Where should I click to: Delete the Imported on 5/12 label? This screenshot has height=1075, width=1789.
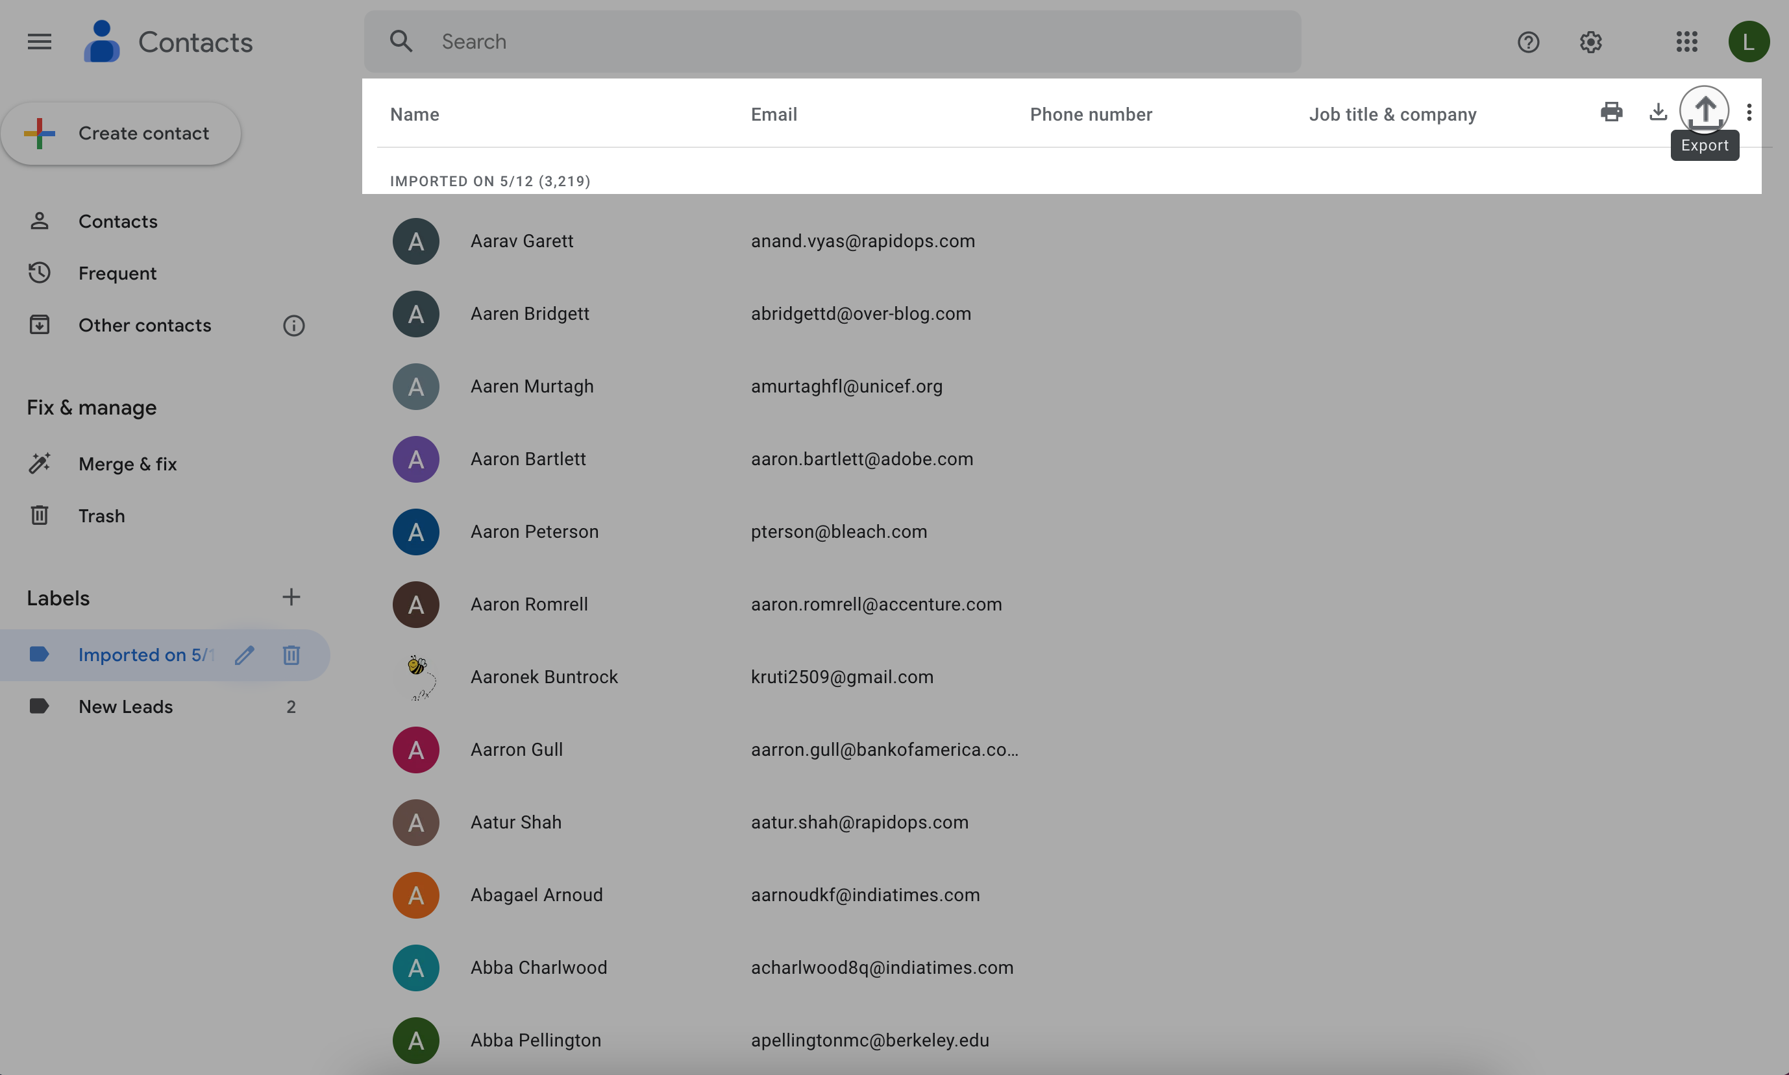point(291,655)
